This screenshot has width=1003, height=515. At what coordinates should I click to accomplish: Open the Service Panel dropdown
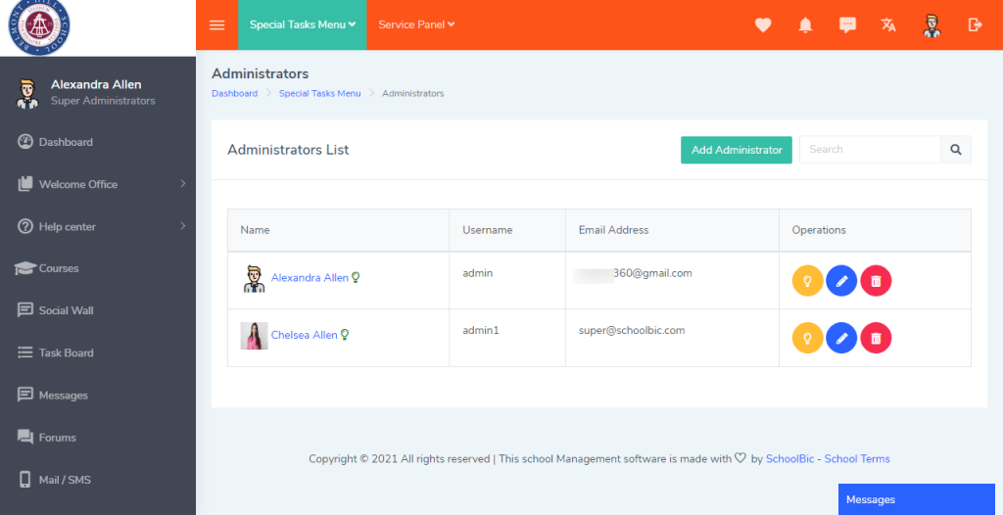[416, 24]
